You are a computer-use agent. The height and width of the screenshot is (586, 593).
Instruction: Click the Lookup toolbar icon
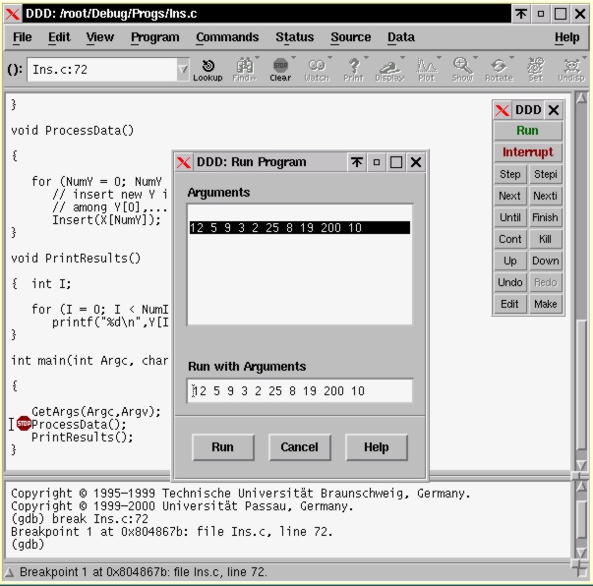(x=208, y=69)
